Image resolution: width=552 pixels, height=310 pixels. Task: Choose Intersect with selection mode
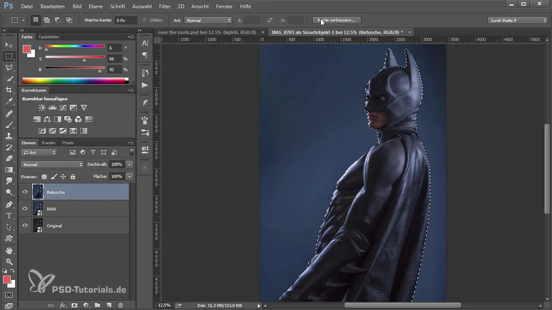coord(69,20)
